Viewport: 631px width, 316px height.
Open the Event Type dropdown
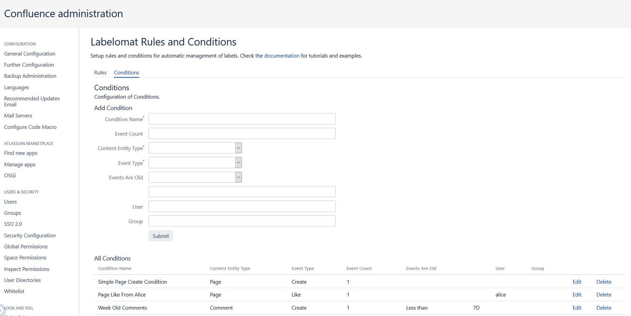click(195, 163)
